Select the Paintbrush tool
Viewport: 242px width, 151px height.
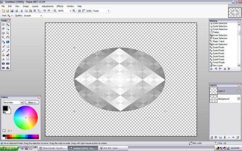point(3,46)
